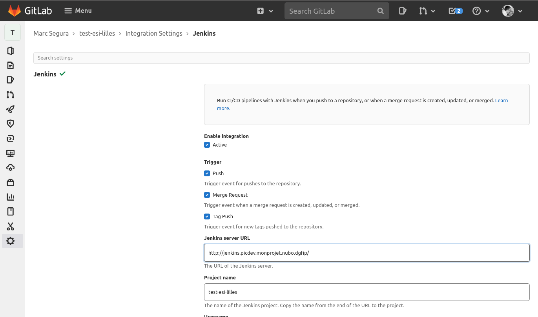Click the Jenkins section heading

pos(45,74)
